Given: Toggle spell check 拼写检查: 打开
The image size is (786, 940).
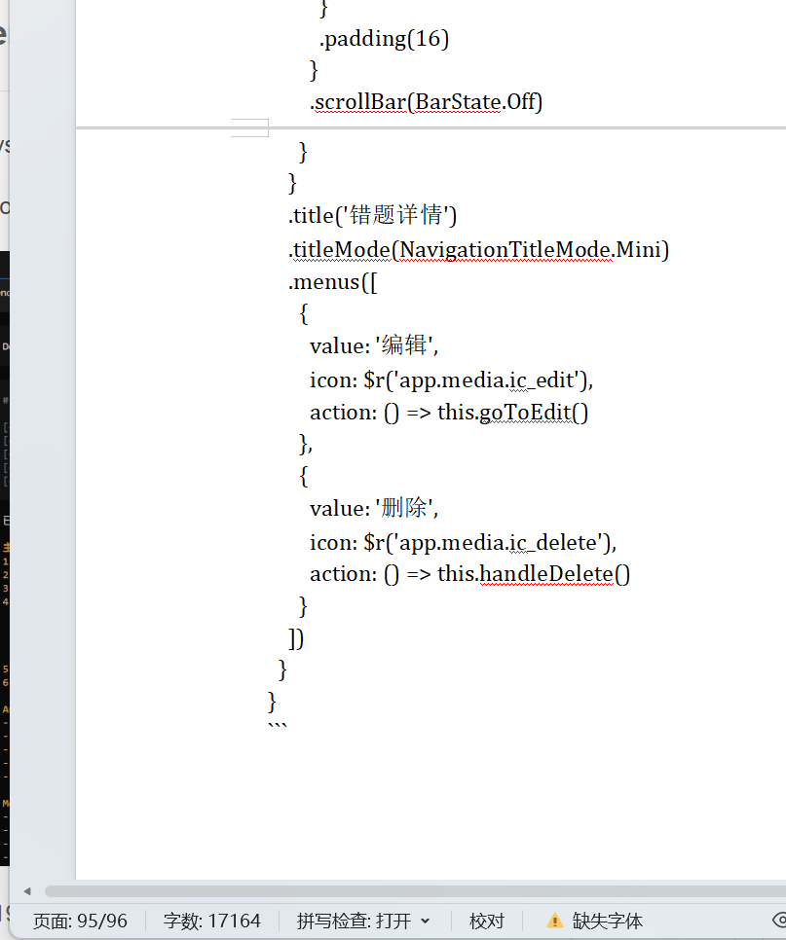Looking at the screenshot, I should point(354,921).
